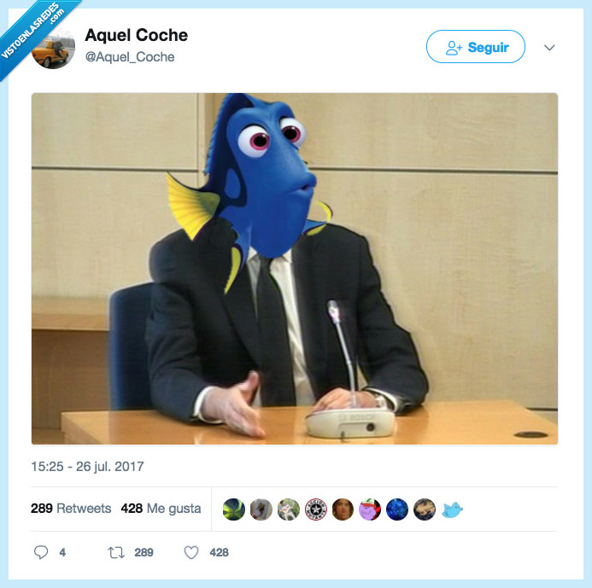Click the portrait face liker avatar
The height and width of the screenshot is (588, 592).
point(343,509)
